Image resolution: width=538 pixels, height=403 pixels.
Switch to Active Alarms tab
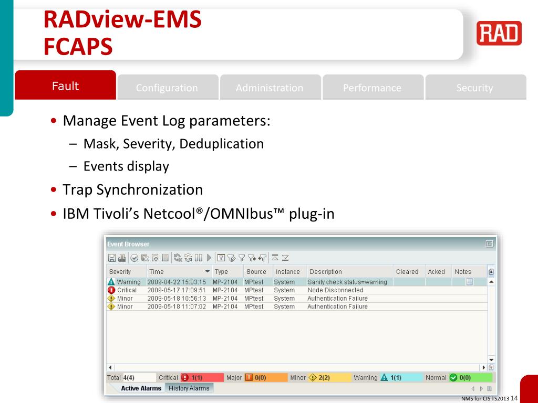point(141,388)
